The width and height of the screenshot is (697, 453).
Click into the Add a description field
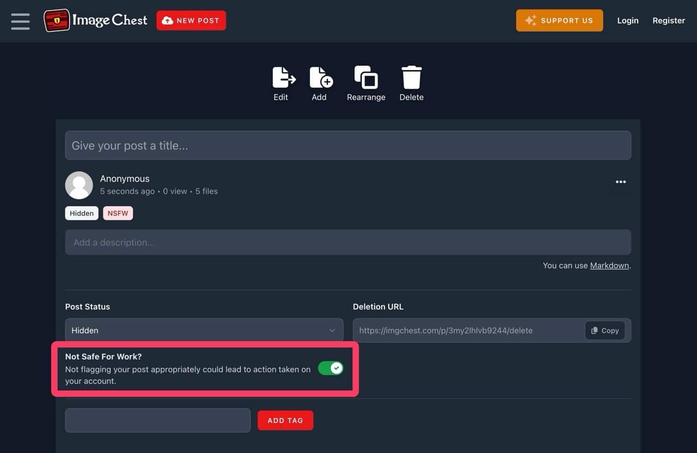pos(348,242)
